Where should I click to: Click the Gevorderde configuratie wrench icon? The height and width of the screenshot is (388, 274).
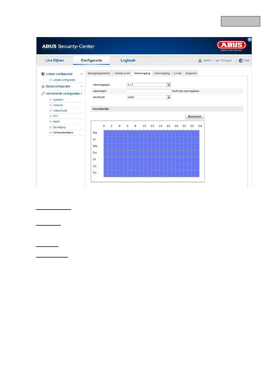pos(43,93)
